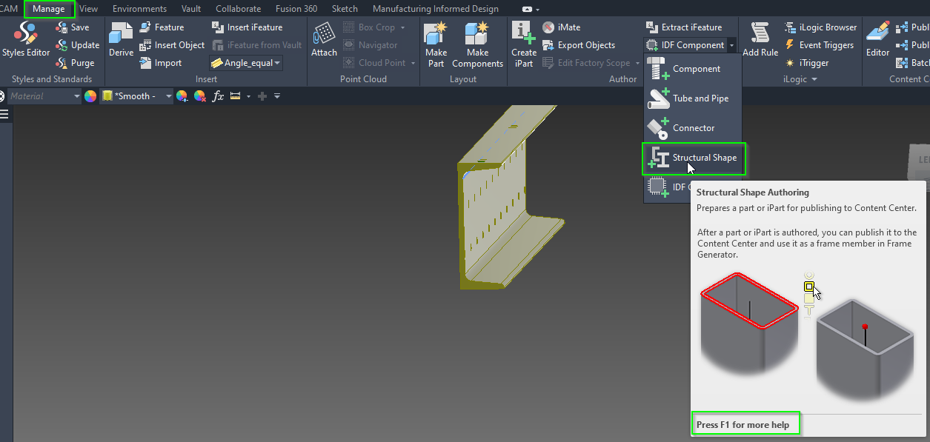Screen dimensions: 930x442
Task: Click the adjust appearance icon
Action: tap(182, 96)
